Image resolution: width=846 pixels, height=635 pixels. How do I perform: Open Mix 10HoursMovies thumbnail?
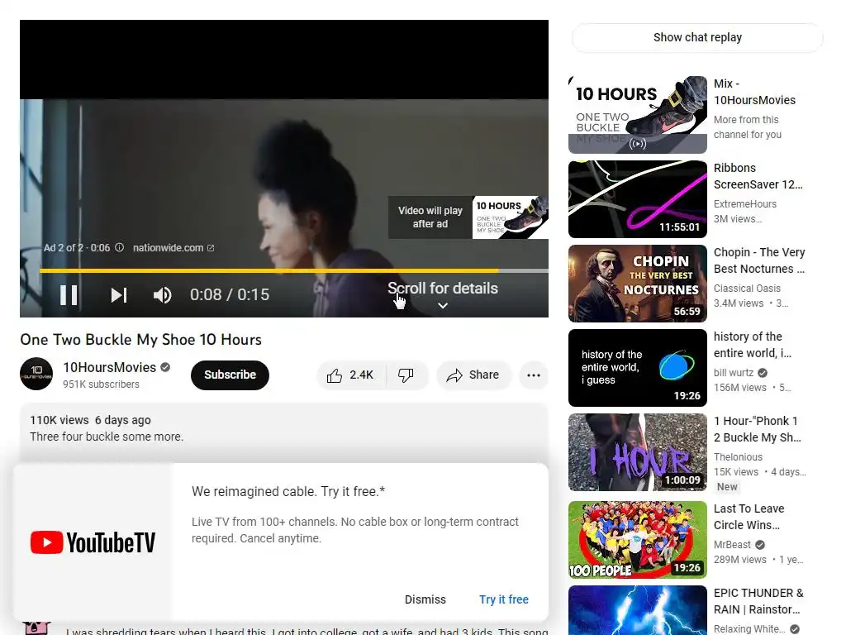click(637, 114)
